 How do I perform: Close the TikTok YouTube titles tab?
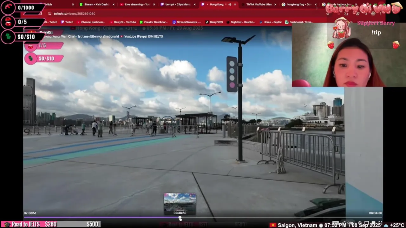(275, 4)
